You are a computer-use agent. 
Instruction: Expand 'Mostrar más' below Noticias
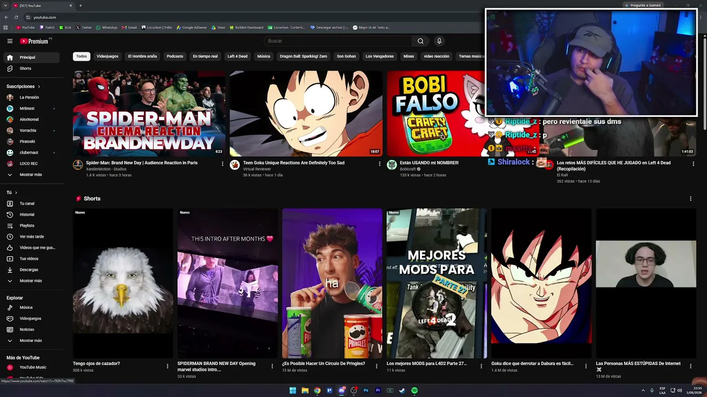[x=31, y=341]
